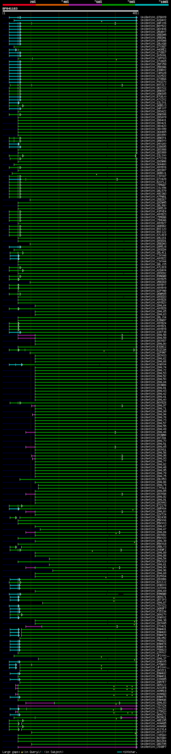Click the orange ~40% identity legend bar
This screenshot has height=754, width=171.
pyautogui.click(x=52, y=5)
